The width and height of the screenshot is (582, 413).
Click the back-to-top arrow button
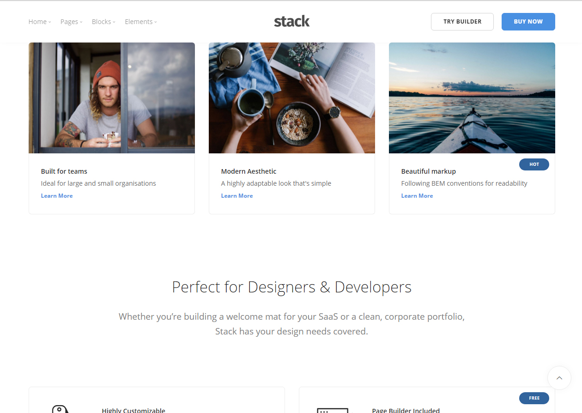click(559, 378)
